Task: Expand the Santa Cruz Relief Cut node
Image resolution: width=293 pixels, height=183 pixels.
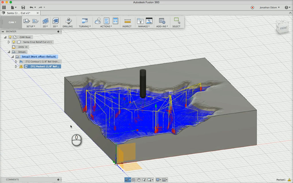Action: (9, 42)
